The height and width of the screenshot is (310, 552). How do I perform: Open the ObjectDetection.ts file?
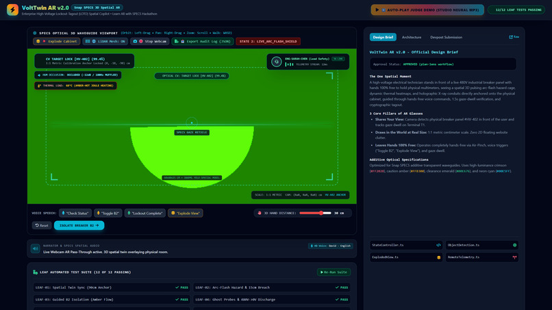point(481,245)
